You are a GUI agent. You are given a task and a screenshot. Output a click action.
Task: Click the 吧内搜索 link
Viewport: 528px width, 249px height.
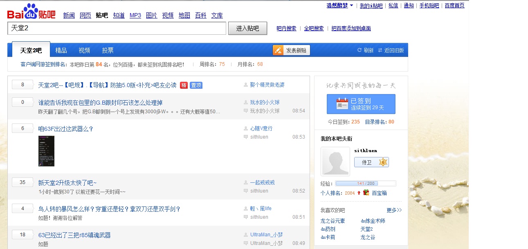coord(286,28)
